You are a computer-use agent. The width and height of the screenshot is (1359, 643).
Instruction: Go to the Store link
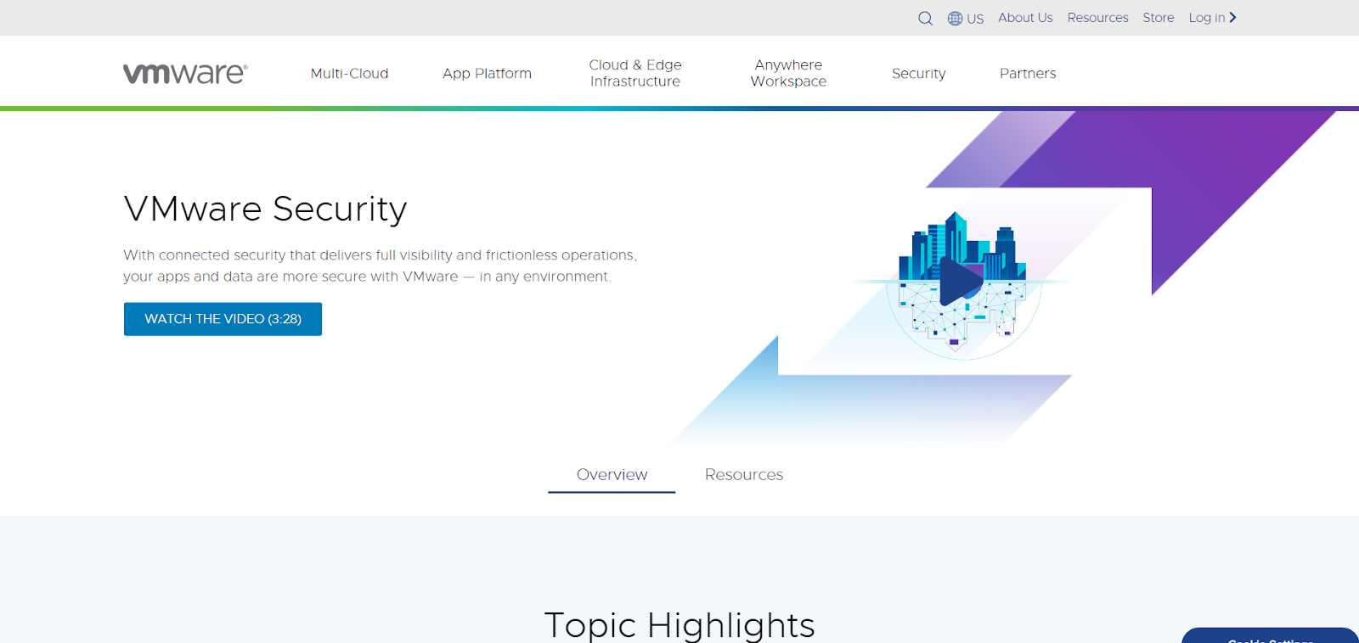(x=1158, y=17)
